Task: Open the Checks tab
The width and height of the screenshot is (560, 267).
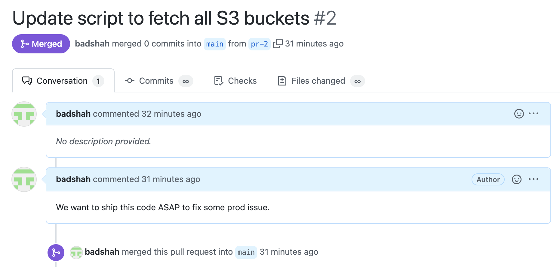Action: pos(235,81)
